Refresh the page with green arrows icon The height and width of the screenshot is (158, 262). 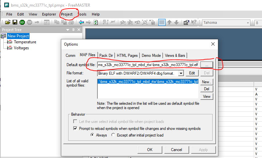96,22
